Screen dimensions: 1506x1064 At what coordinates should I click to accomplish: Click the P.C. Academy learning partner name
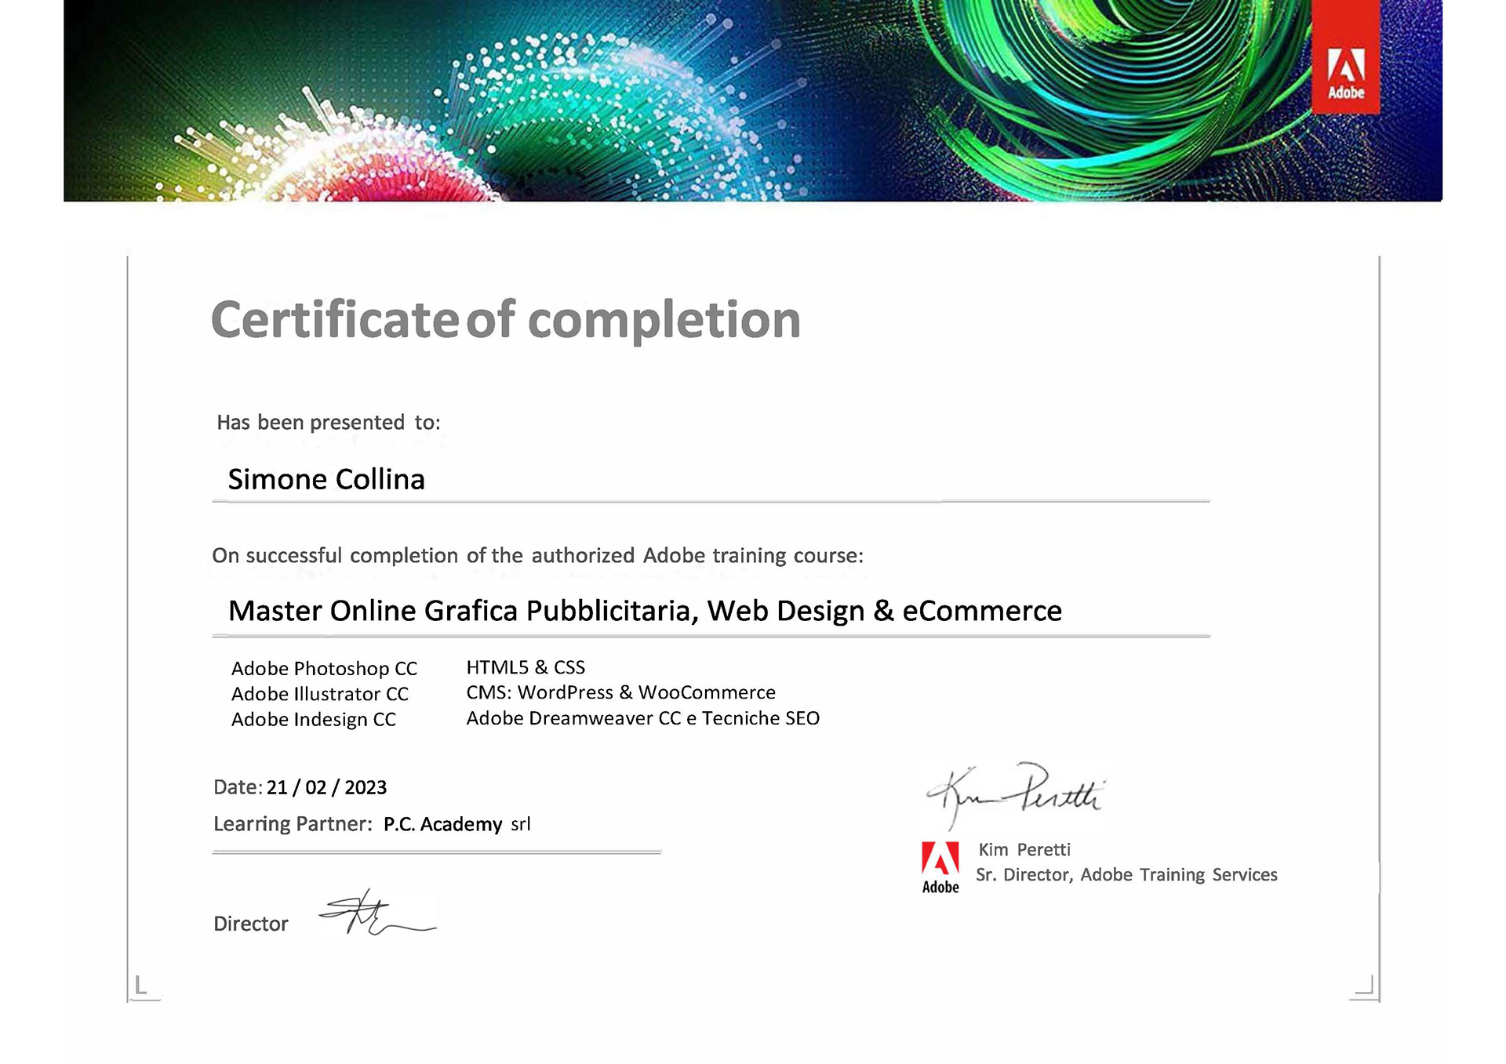442,824
